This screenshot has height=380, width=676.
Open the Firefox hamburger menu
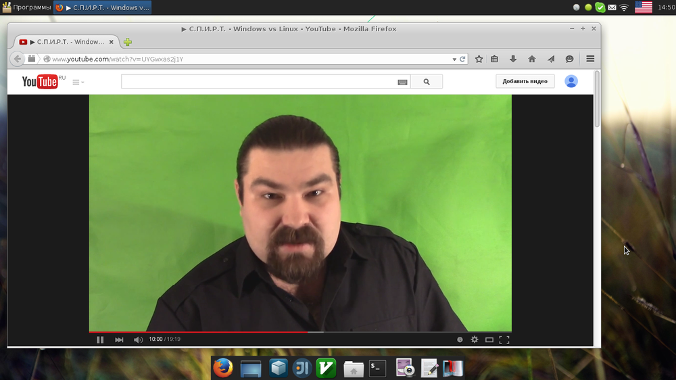pyautogui.click(x=590, y=59)
